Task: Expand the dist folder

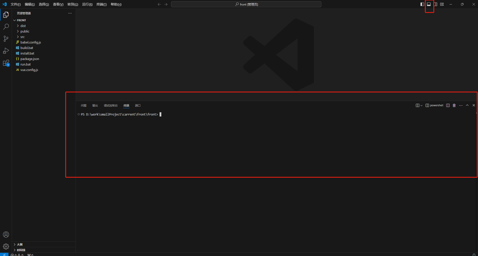Action: click(44, 26)
